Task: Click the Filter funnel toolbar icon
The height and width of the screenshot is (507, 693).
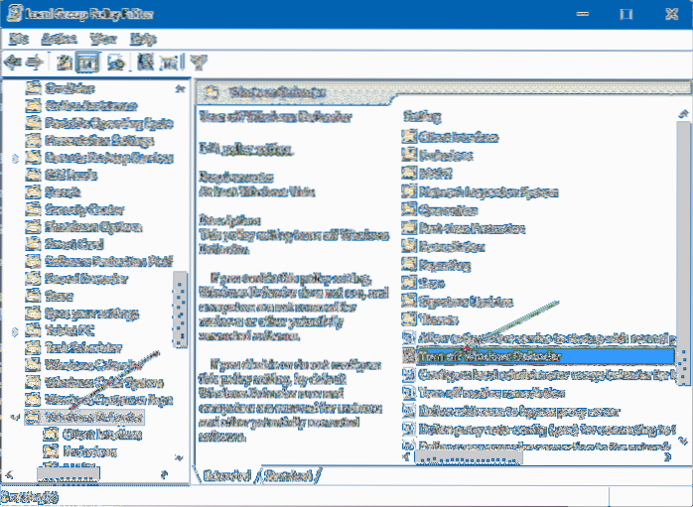Action: click(x=198, y=62)
